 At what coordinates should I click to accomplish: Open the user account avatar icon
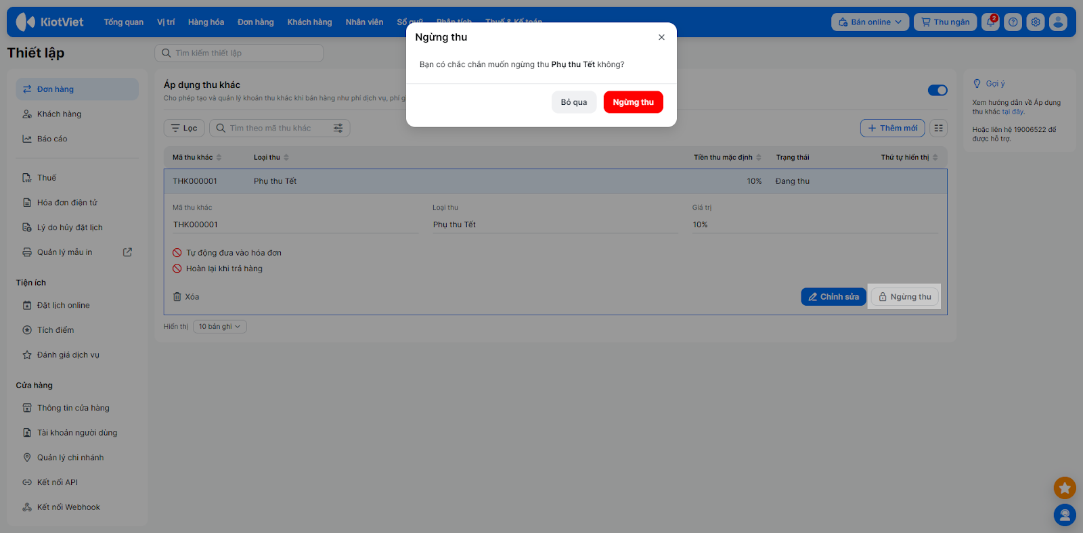[1058, 22]
